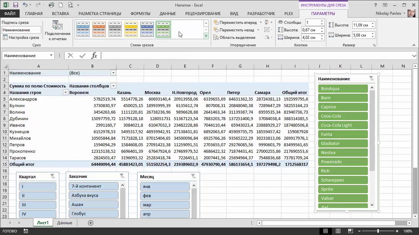Open the ФАЙЛ tab
The width and height of the screenshot is (419, 235).
point(10,13)
